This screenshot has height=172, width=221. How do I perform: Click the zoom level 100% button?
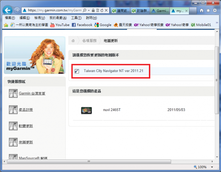(200, 167)
